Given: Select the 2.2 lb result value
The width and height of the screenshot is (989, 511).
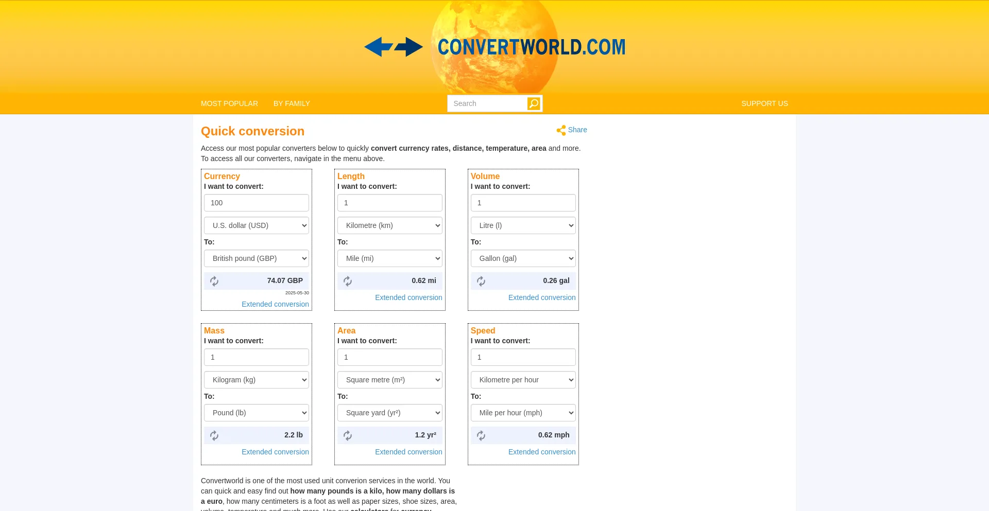Looking at the screenshot, I should pyautogui.click(x=294, y=435).
